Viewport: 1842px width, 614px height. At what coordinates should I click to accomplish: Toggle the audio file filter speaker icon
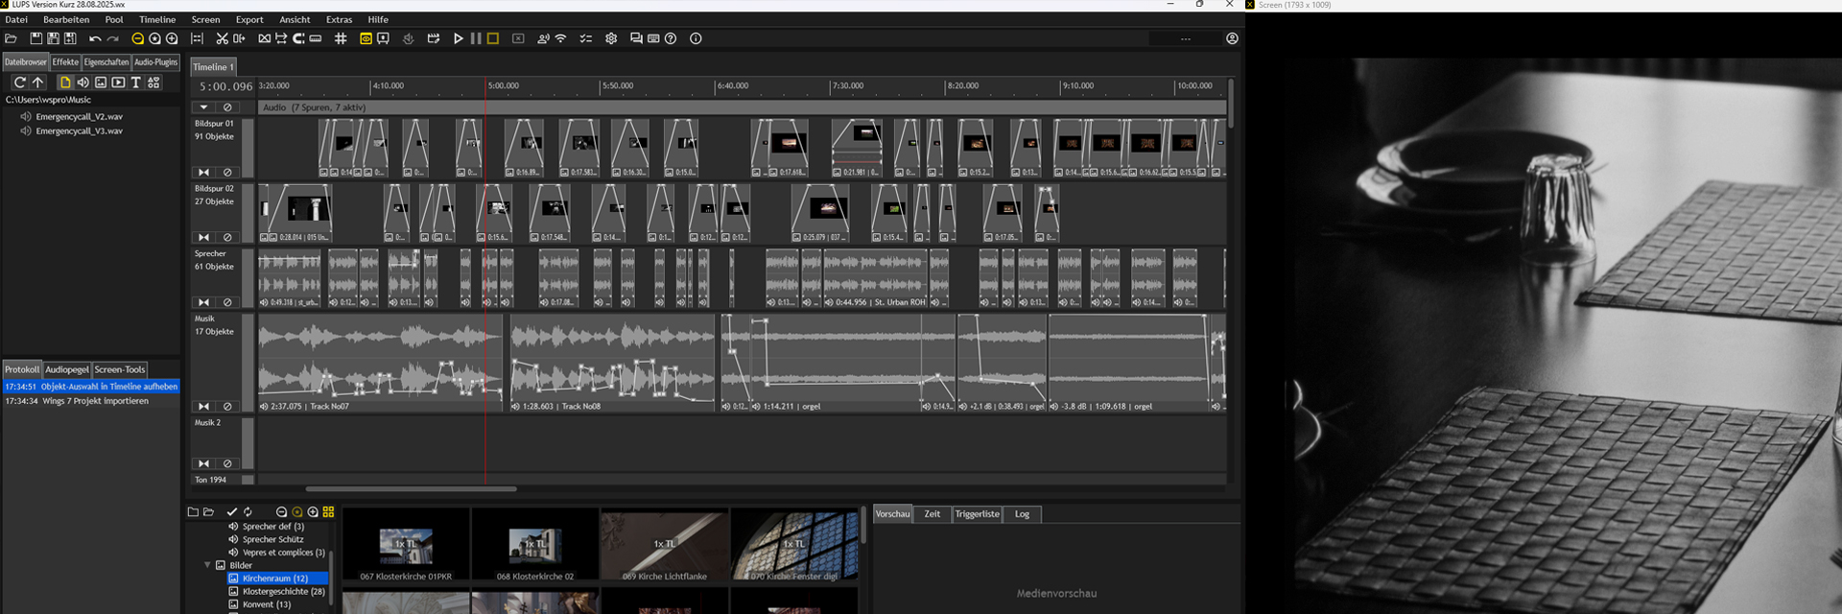pos(83,83)
